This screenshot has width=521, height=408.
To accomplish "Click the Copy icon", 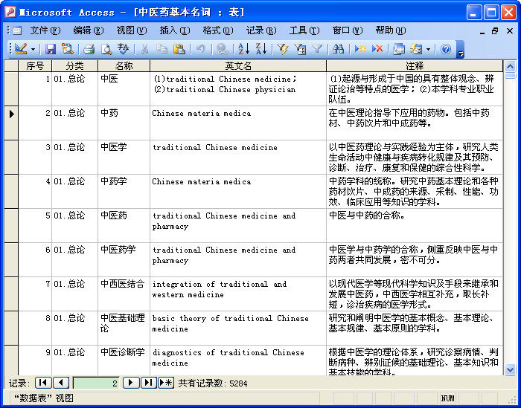I will coord(162,49).
